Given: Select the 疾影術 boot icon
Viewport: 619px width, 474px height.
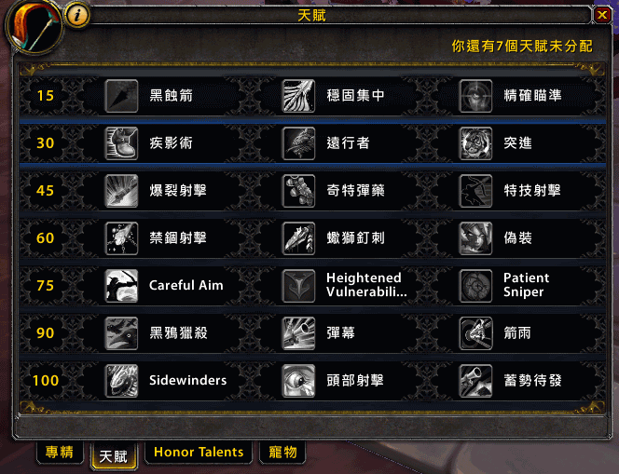Looking at the screenshot, I should click(121, 143).
